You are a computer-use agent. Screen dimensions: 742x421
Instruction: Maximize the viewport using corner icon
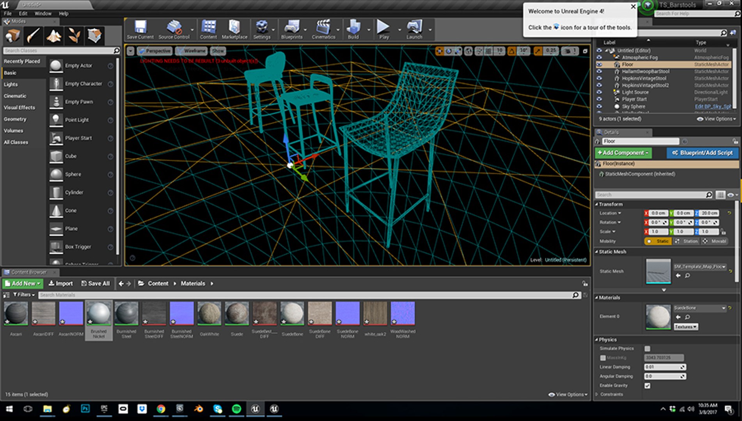(x=585, y=51)
